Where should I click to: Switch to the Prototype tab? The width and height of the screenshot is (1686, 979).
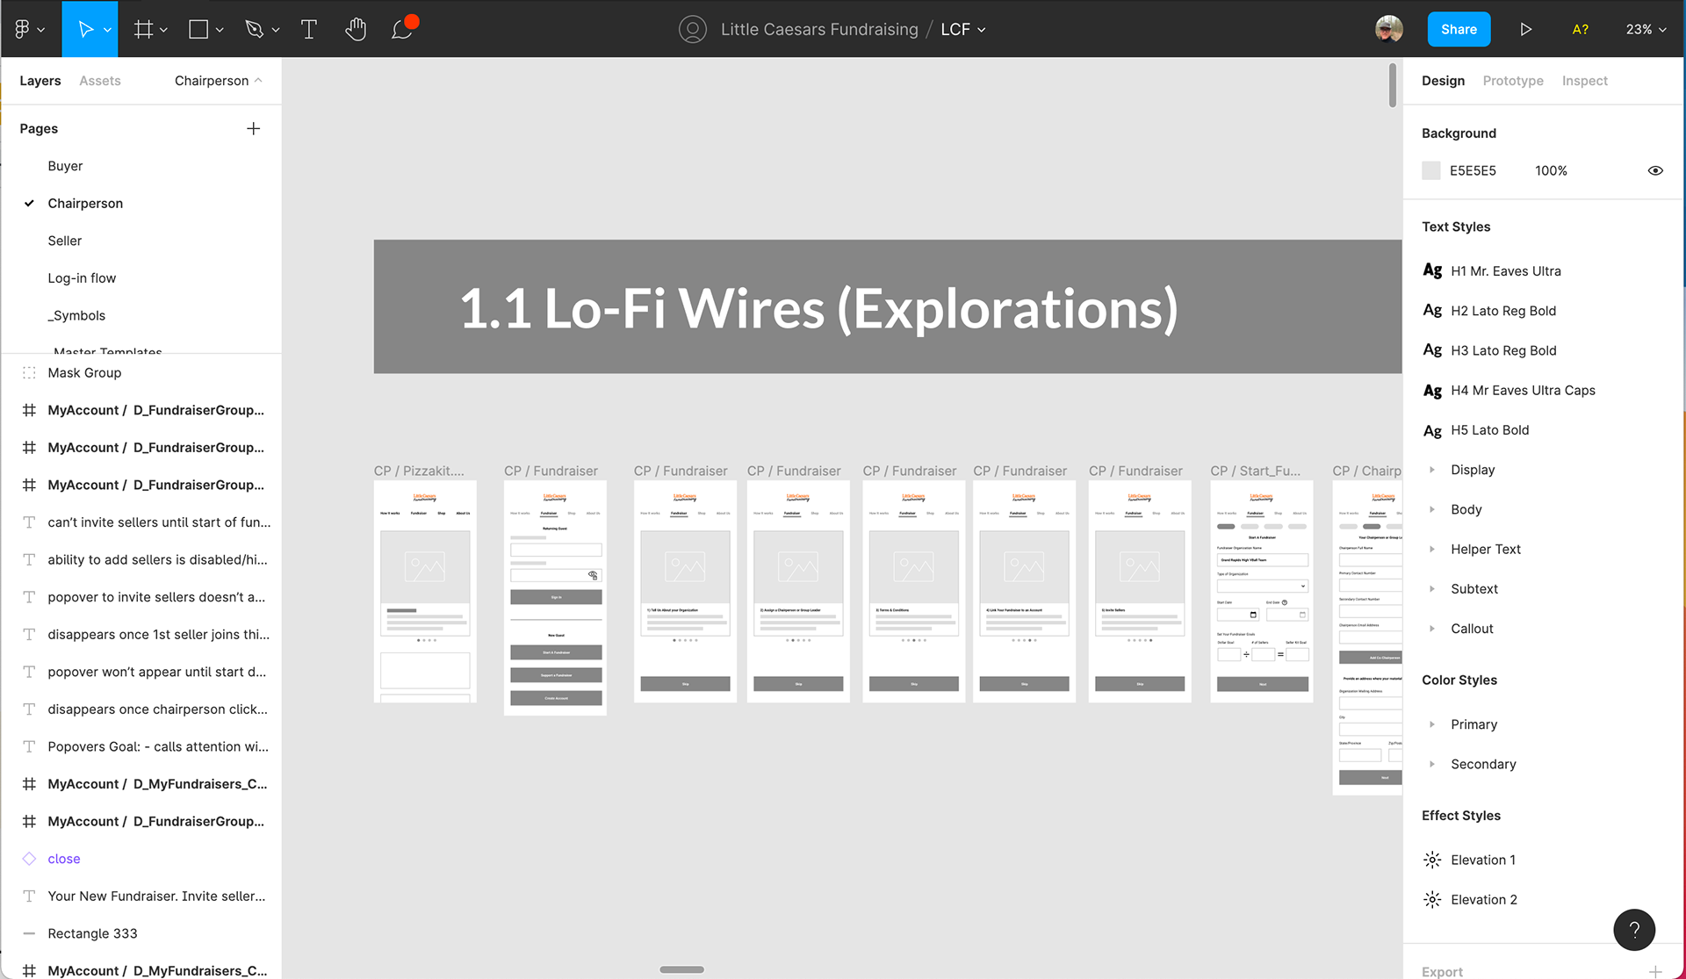[1512, 80]
